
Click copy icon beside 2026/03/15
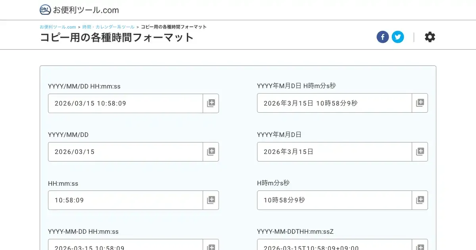[x=211, y=152]
